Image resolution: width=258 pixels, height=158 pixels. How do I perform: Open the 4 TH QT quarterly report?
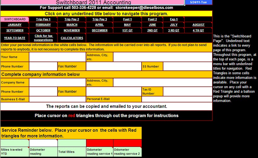(x=199, y=30)
